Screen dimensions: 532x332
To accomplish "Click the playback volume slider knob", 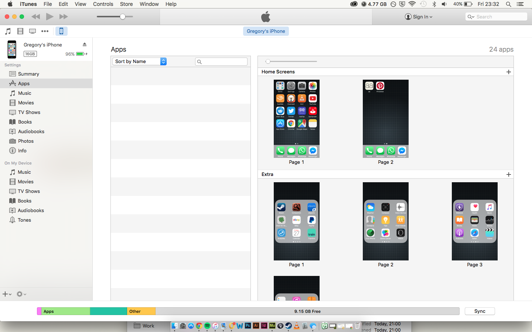I will [123, 17].
